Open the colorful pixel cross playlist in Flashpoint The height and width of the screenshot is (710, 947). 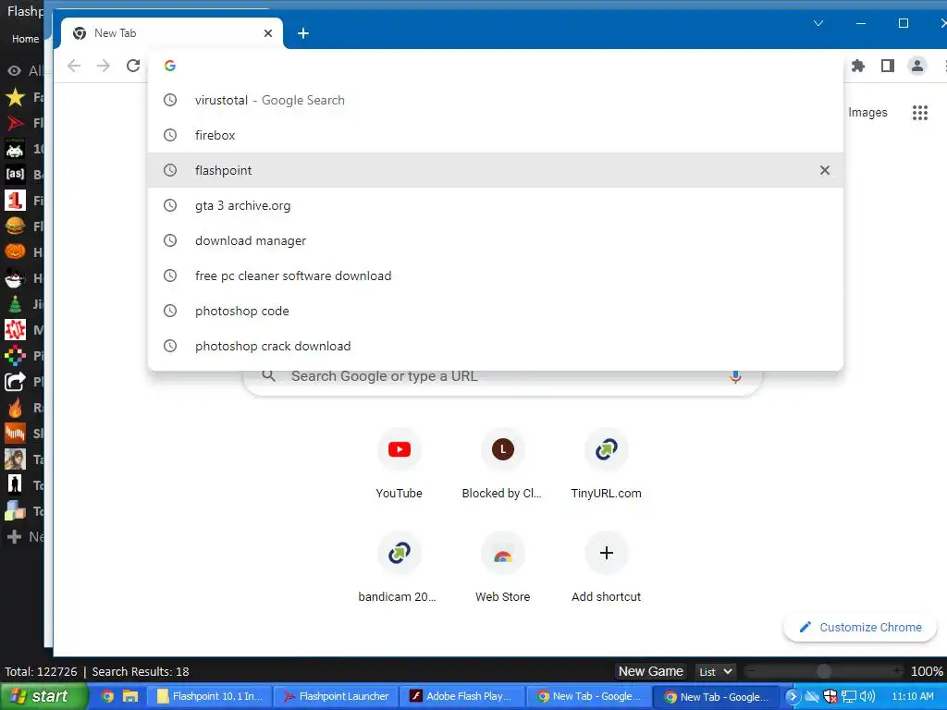pyautogui.click(x=15, y=356)
